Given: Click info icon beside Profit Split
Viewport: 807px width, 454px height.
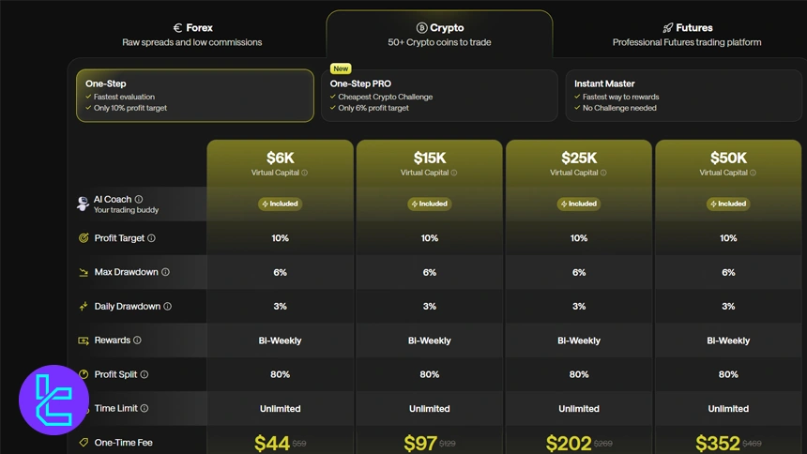Looking at the screenshot, I should pyautogui.click(x=144, y=374).
